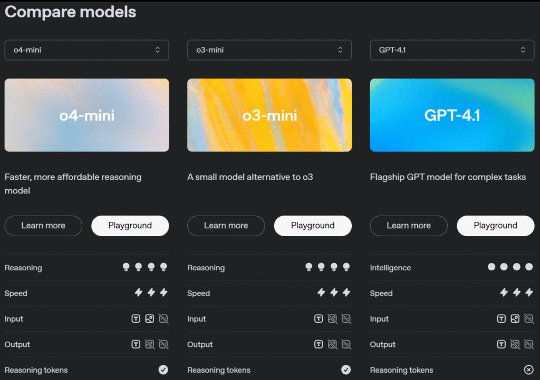Screen dimensions: 540x380
Task: Click GPT-4.1 reasoning tokens X icon
Action: pos(528,369)
